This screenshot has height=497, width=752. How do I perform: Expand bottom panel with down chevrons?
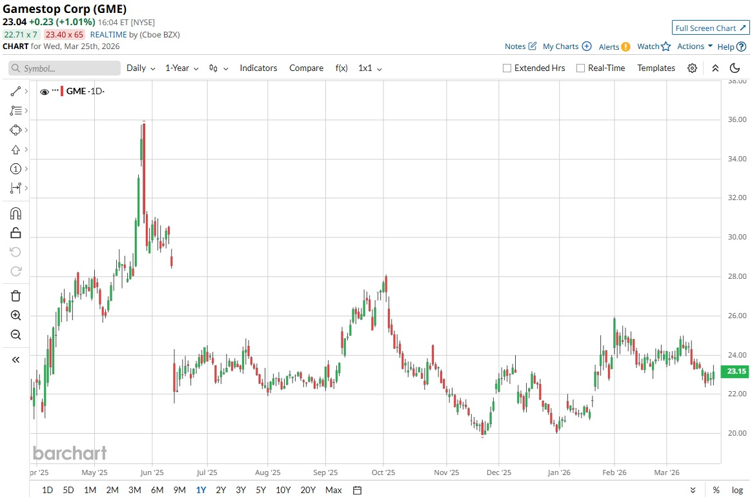pyautogui.click(x=693, y=490)
